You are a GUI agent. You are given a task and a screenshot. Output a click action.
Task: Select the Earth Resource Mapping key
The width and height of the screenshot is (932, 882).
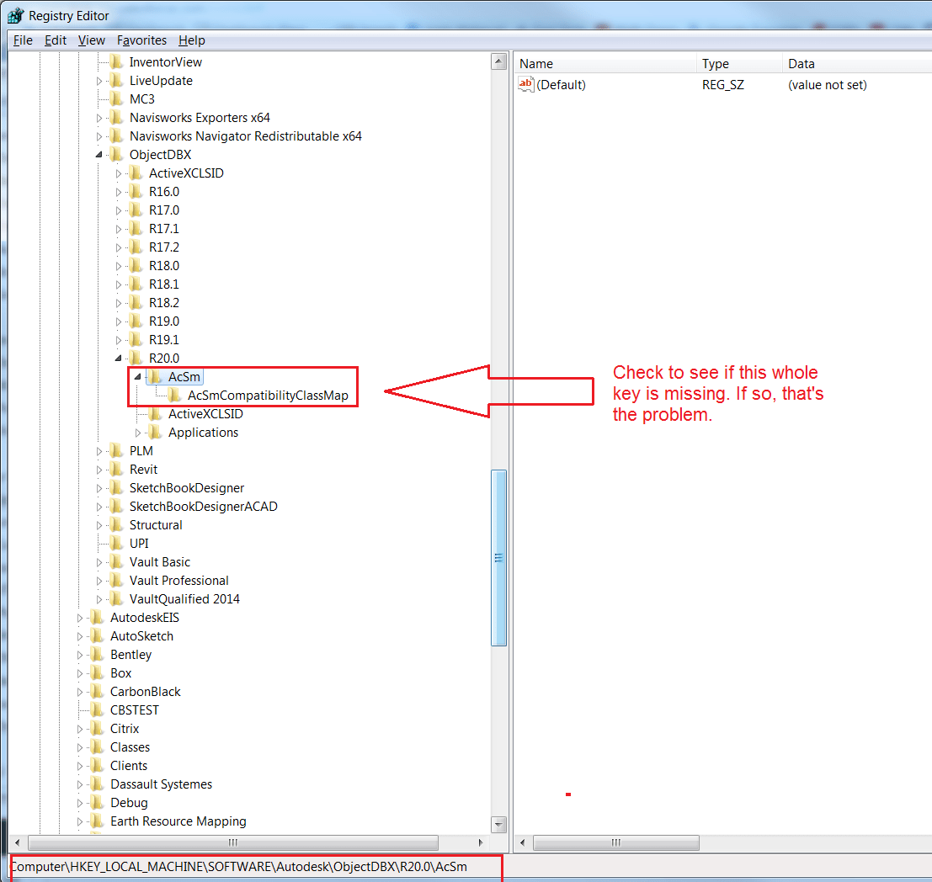(x=178, y=821)
